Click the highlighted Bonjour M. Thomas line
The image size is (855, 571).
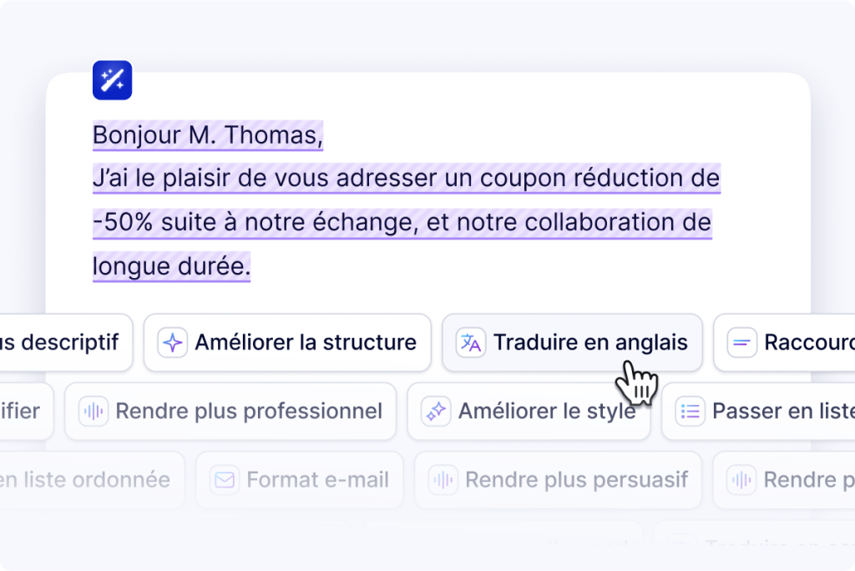207,135
